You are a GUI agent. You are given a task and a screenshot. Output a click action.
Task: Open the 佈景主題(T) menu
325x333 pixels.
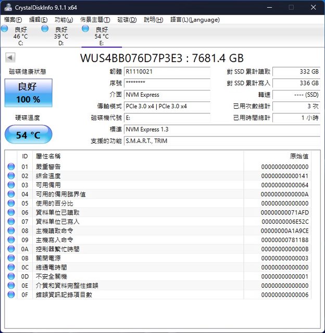pos(96,20)
